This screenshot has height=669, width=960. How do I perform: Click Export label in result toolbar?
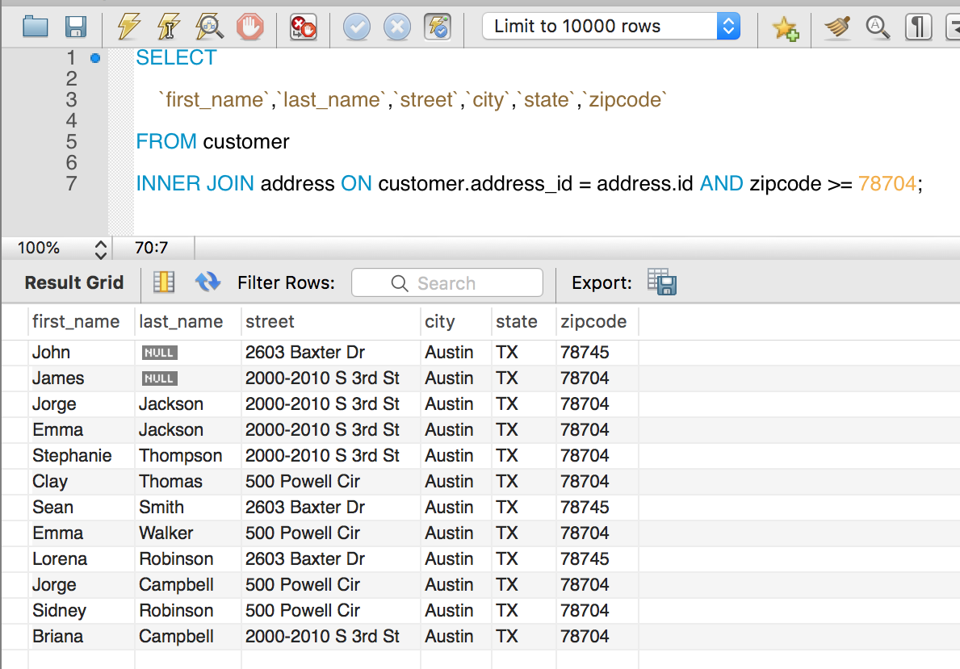(602, 282)
